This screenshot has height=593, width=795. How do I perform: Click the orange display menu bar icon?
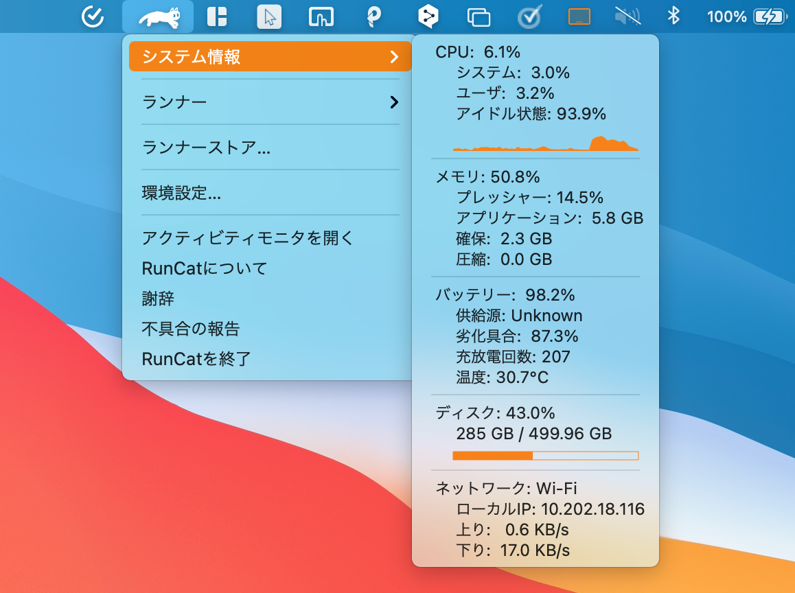(579, 16)
